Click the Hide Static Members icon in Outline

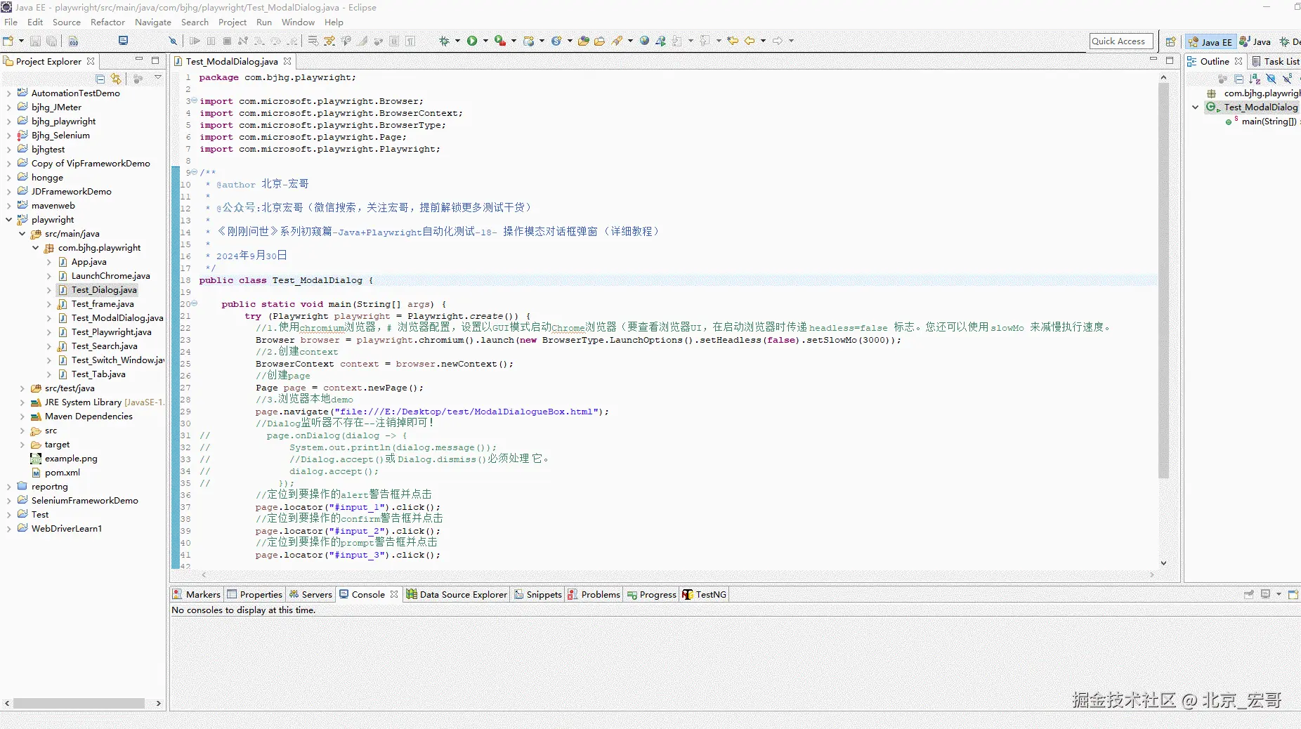coord(1287,79)
